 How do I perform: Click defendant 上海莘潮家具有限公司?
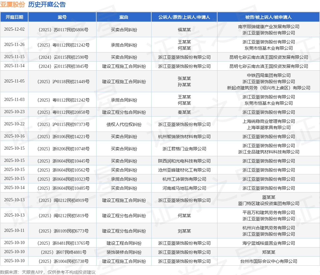pos(268,128)
